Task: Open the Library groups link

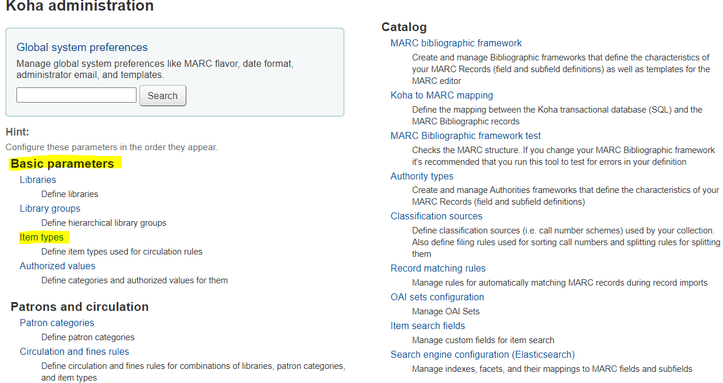Action: point(50,208)
